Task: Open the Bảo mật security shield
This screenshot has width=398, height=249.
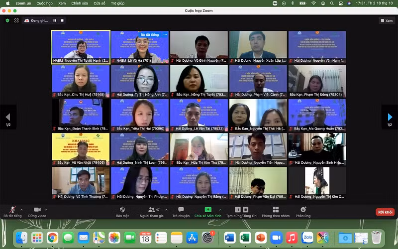Action: point(122,211)
